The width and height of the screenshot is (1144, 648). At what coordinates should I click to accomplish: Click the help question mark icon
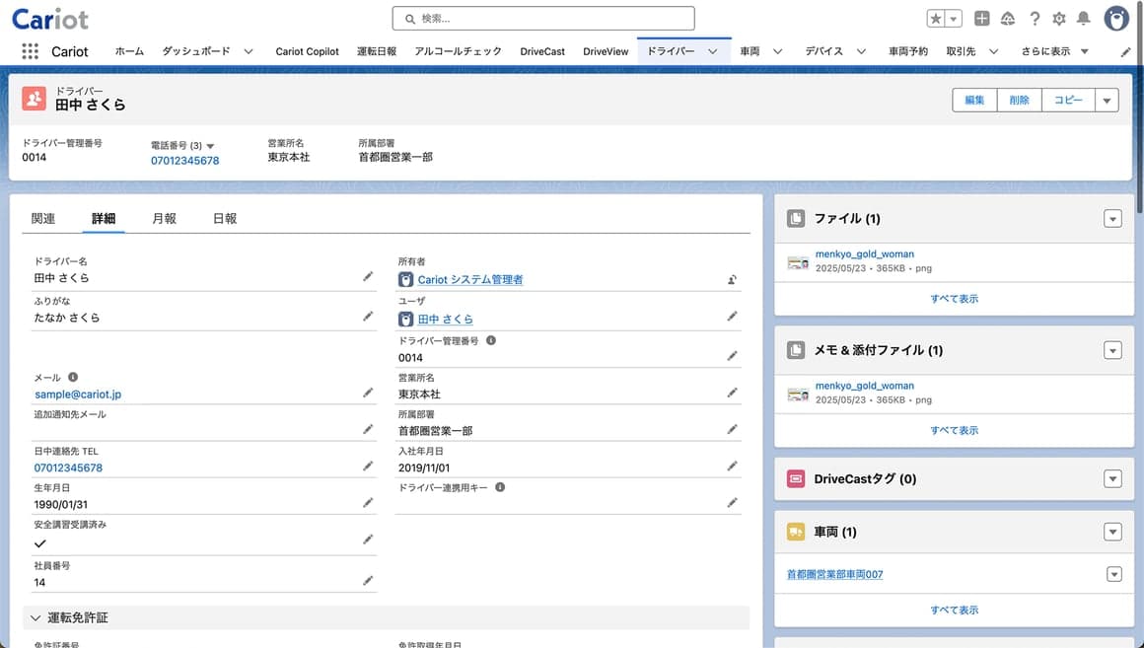[x=1035, y=18]
